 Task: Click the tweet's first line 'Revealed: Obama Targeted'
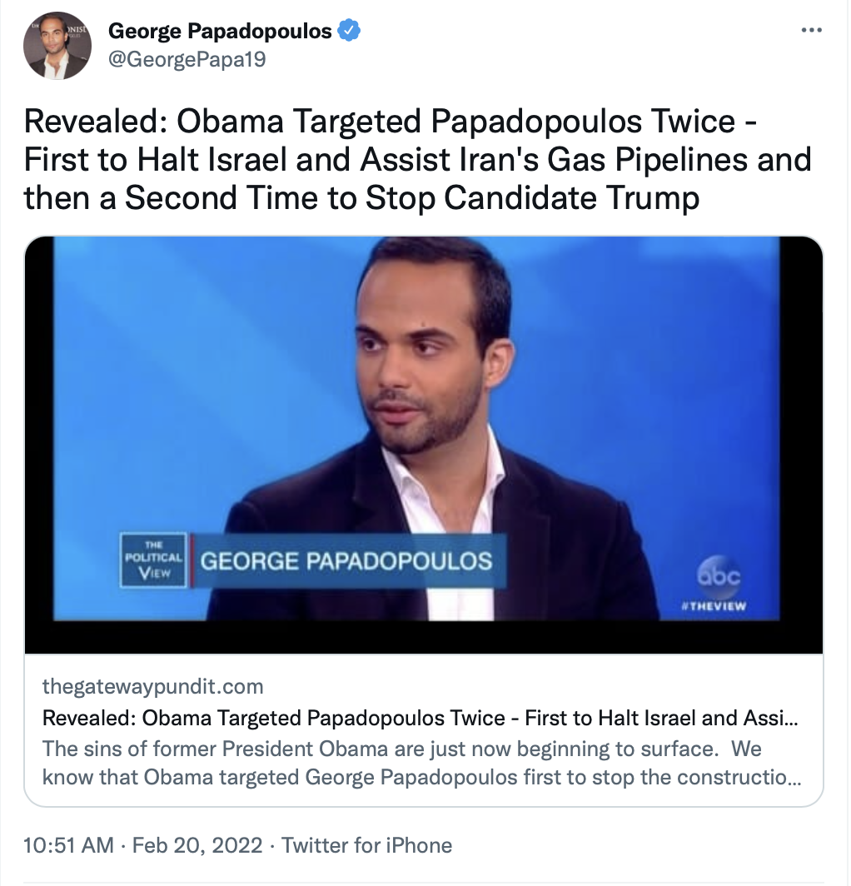point(390,121)
